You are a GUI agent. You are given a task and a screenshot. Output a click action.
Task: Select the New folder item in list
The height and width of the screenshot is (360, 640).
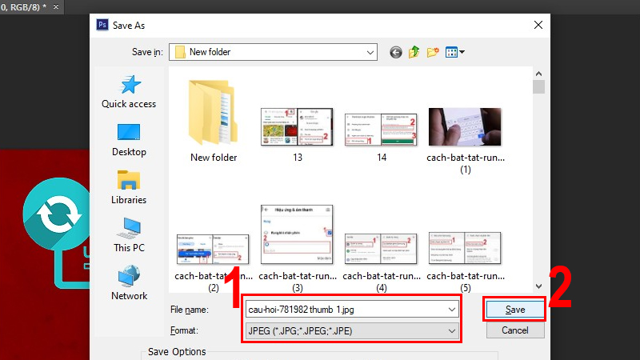pyautogui.click(x=214, y=122)
